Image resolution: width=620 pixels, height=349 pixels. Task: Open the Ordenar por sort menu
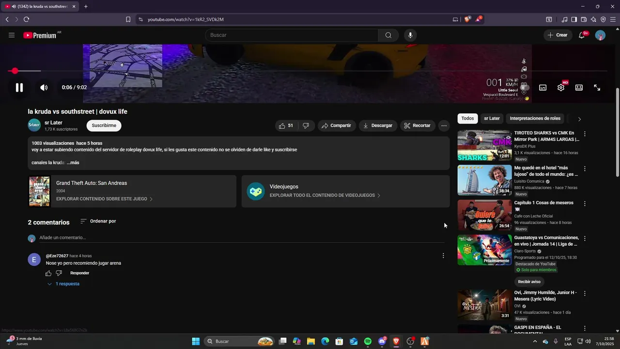pos(98,221)
